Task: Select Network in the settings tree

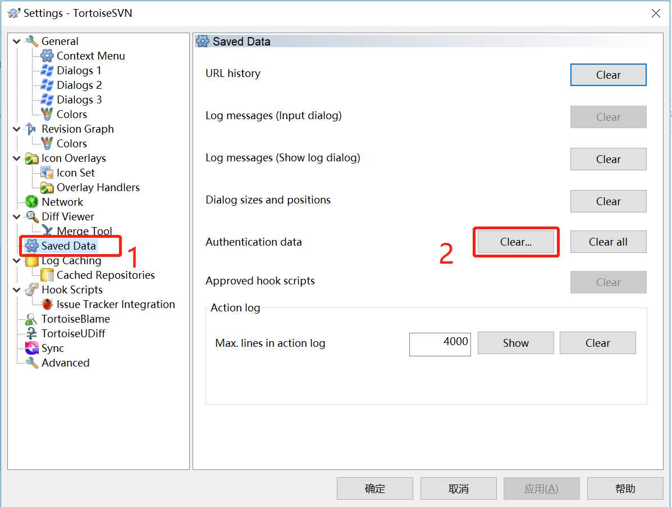Action: pyautogui.click(x=62, y=202)
